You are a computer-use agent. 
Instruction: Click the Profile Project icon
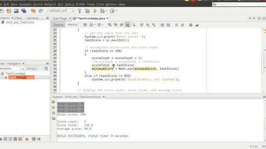tap(112, 11)
